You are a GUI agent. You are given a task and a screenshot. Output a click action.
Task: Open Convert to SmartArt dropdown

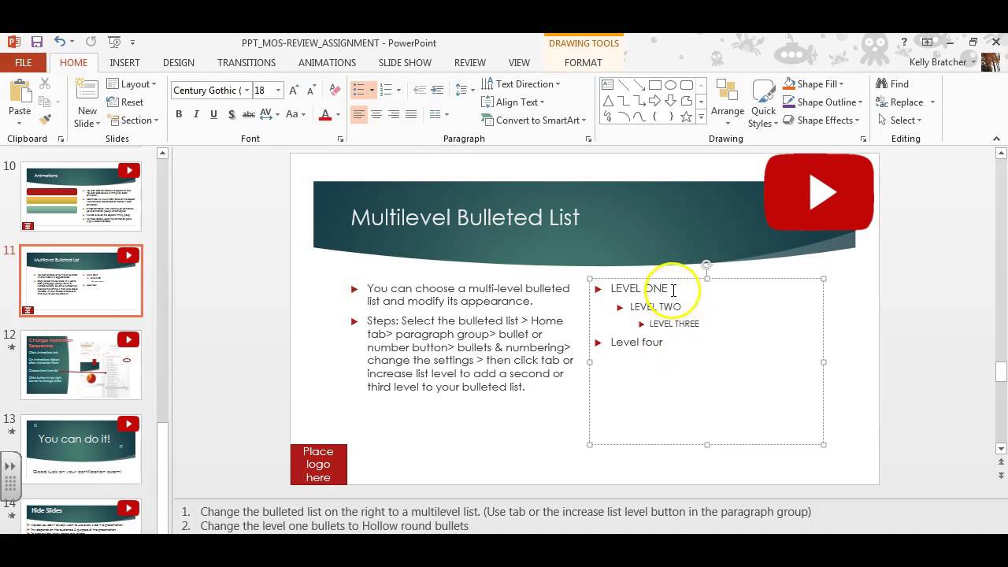(x=534, y=120)
